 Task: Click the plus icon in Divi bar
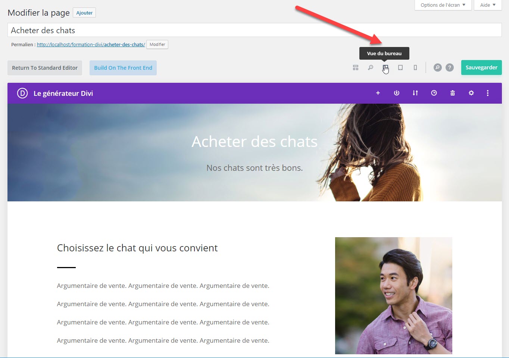[x=378, y=93]
